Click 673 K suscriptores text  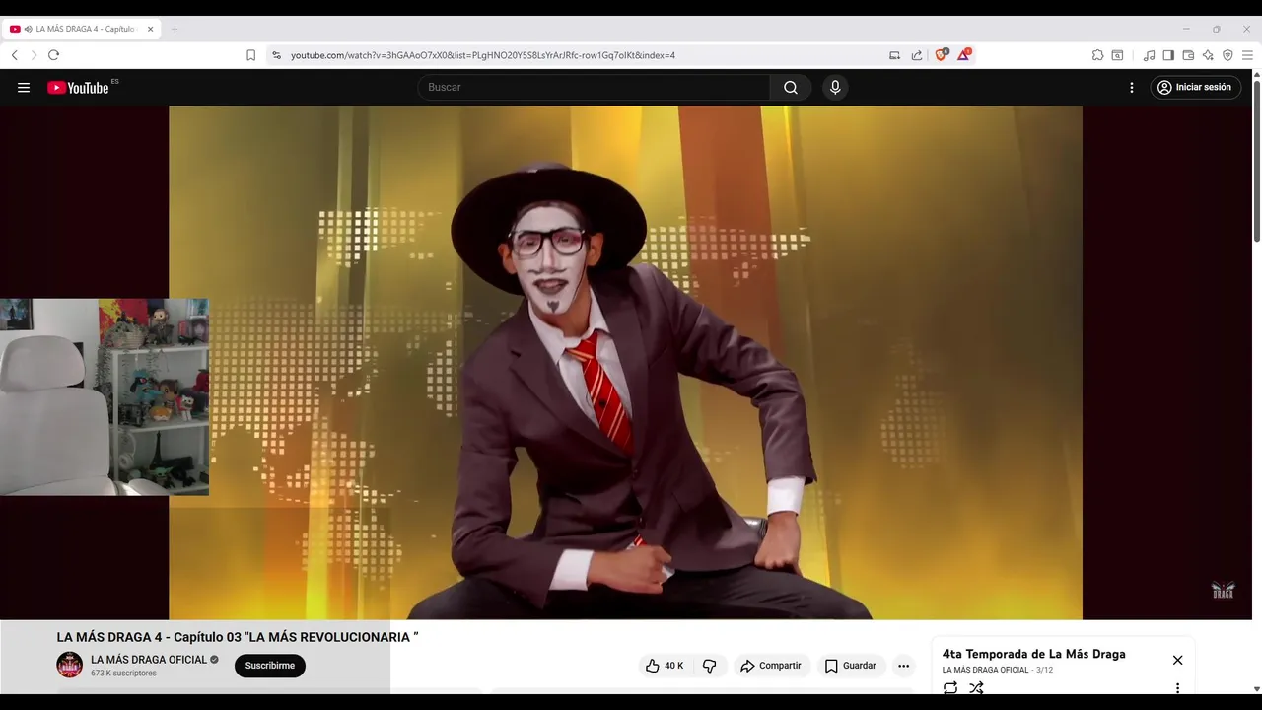tap(123, 674)
